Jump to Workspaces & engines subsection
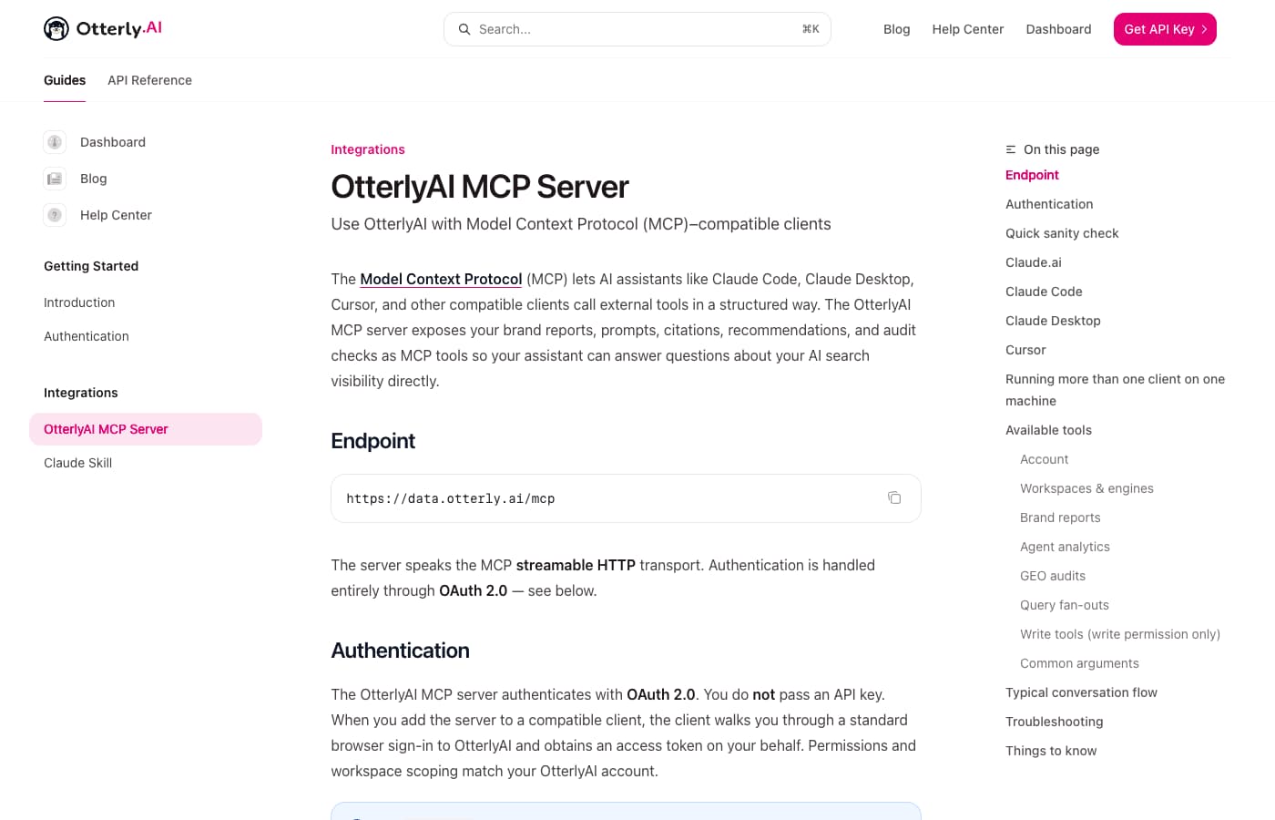Viewport: 1275px width, 820px height. coord(1086,488)
